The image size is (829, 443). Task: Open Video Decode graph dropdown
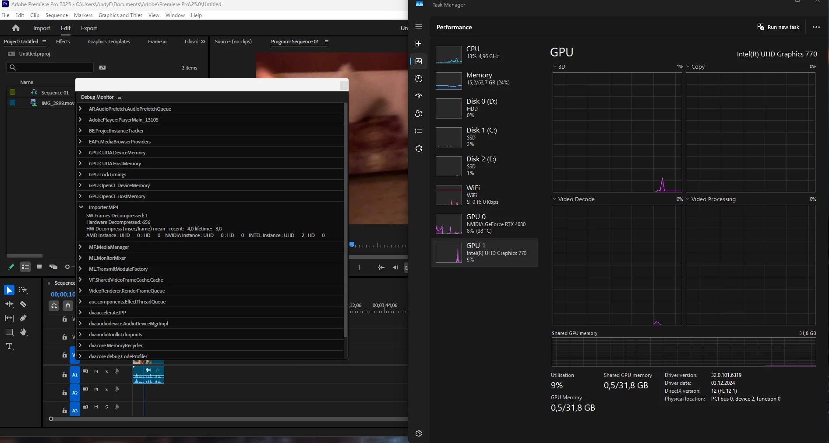[554, 199]
